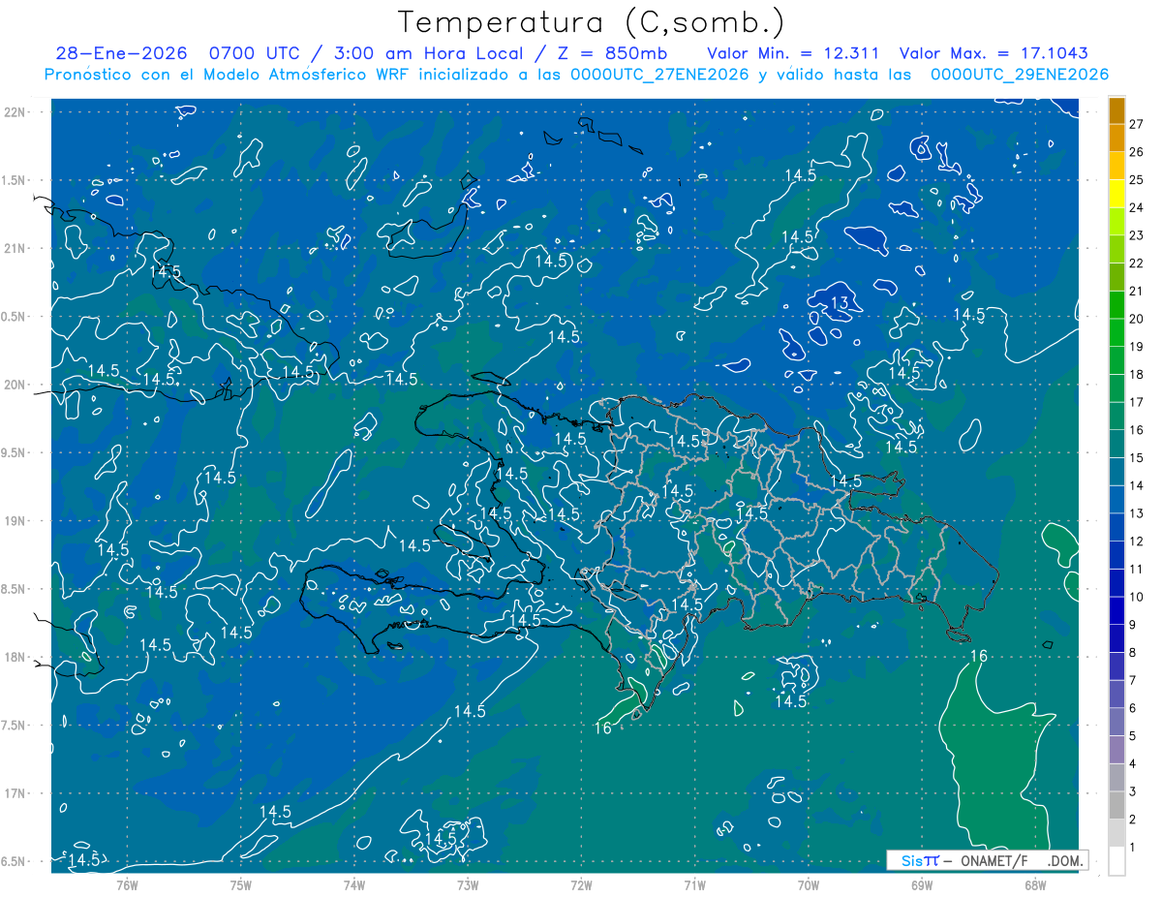Choose the lime swatch between 23 and 24
1162x898 pixels.
click(x=1116, y=222)
